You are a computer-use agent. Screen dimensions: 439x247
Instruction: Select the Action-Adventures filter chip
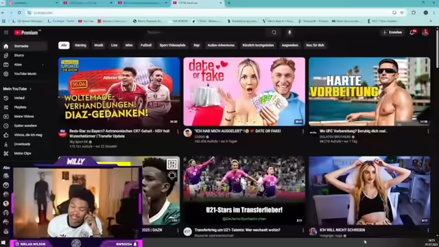[221, 45]
